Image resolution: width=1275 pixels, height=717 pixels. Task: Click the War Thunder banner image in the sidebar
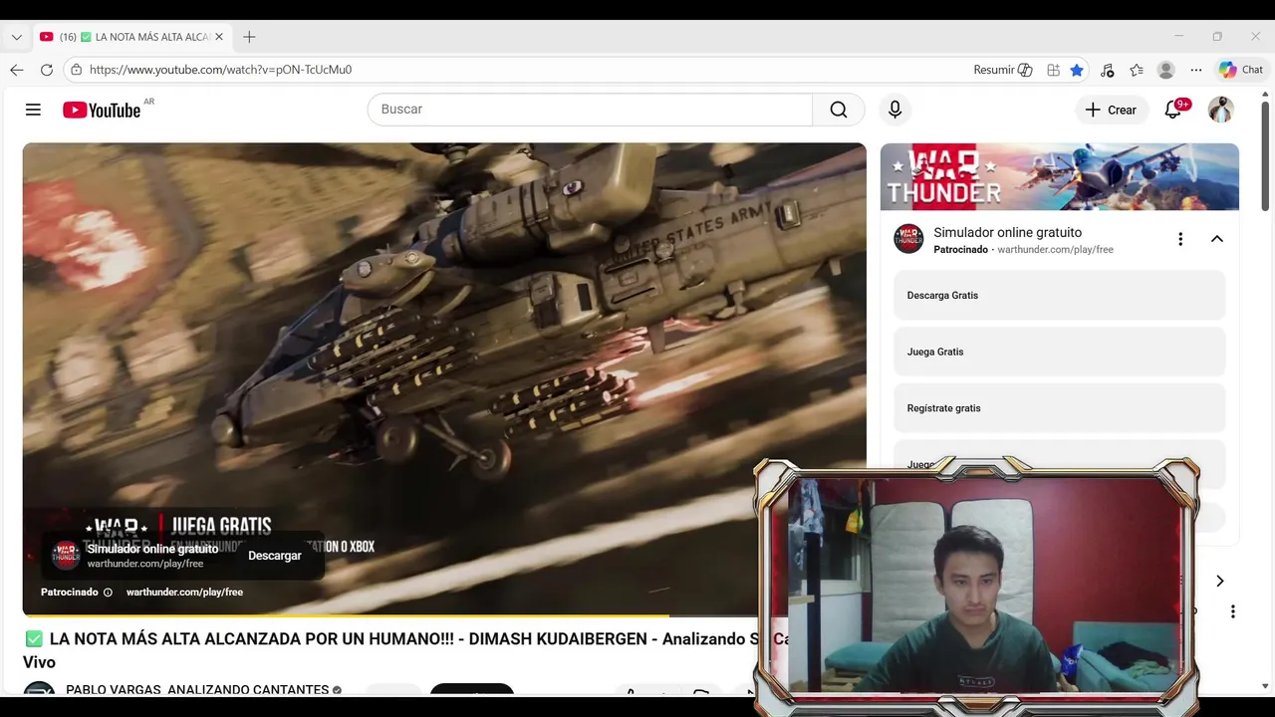tap(1060, 176)
